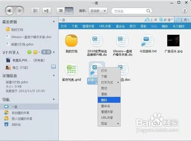This screenshot has width=191, height=141.
Task: Switch to grid thumbnail view
Action: point(69,11)
